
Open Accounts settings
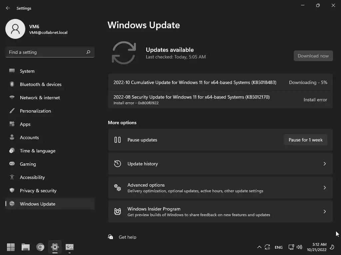50,137
